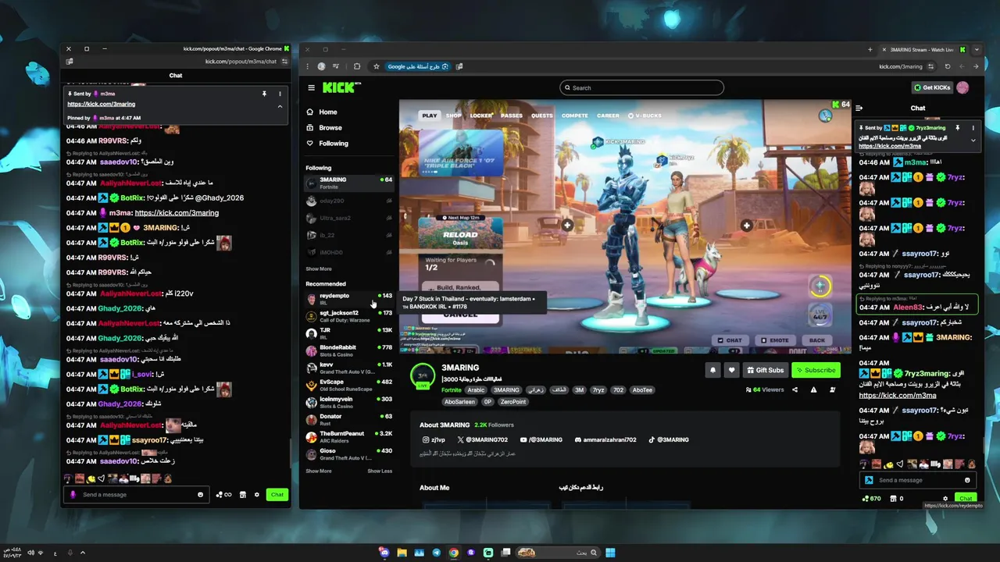
Task: Open kick.com/3maring link in popout pinned message
Action: tap(101, 104)
